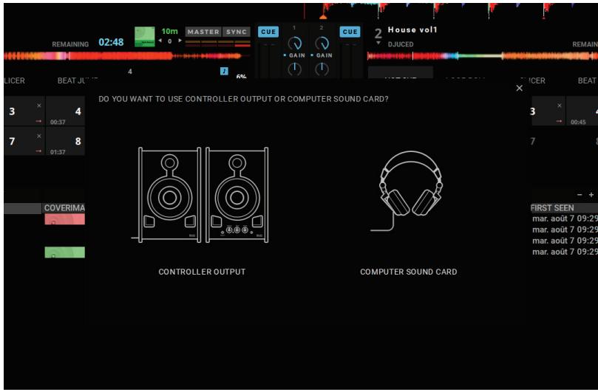Enable CUE monitoring for channel 2
598x392 pixels.
click(350, 32)
